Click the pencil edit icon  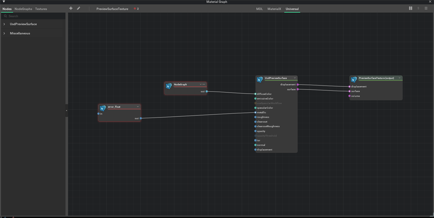pos(79,8)
